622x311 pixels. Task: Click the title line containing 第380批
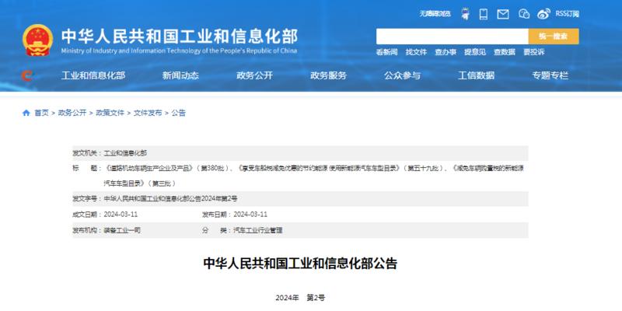pyautogui.click(x=313, y=169)
